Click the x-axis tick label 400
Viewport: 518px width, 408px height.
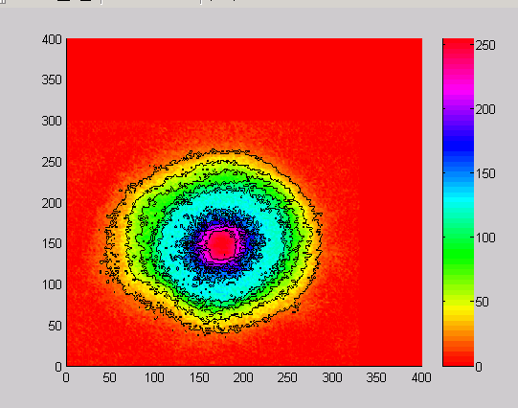421,377
